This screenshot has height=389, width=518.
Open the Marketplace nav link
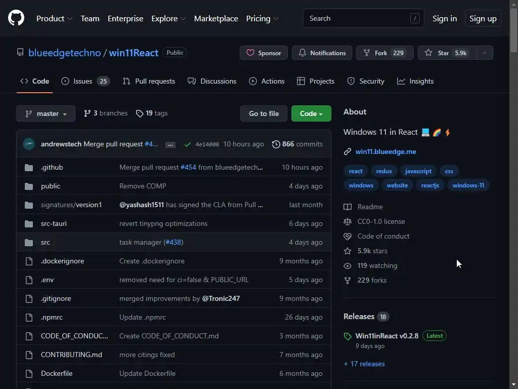click(216, 19)
